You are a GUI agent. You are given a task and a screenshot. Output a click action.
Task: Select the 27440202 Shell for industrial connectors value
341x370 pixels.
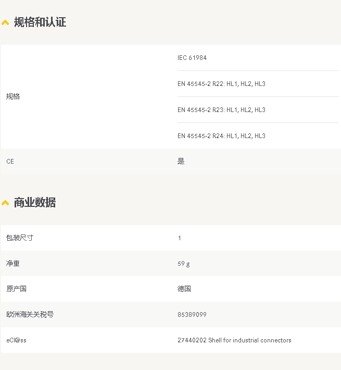[x=234, y=340]
